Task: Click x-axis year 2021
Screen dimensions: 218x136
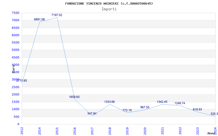Action: coord(162,131)
